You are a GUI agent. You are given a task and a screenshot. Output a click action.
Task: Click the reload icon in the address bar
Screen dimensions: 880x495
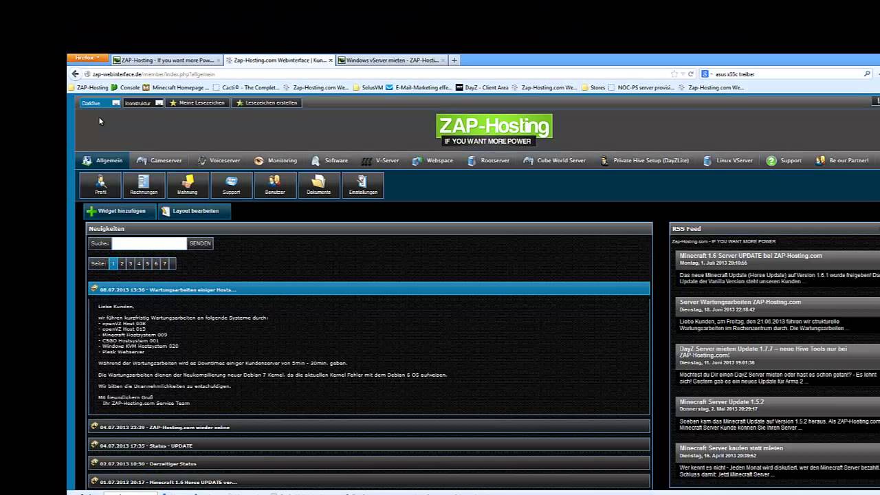[691, 74]
